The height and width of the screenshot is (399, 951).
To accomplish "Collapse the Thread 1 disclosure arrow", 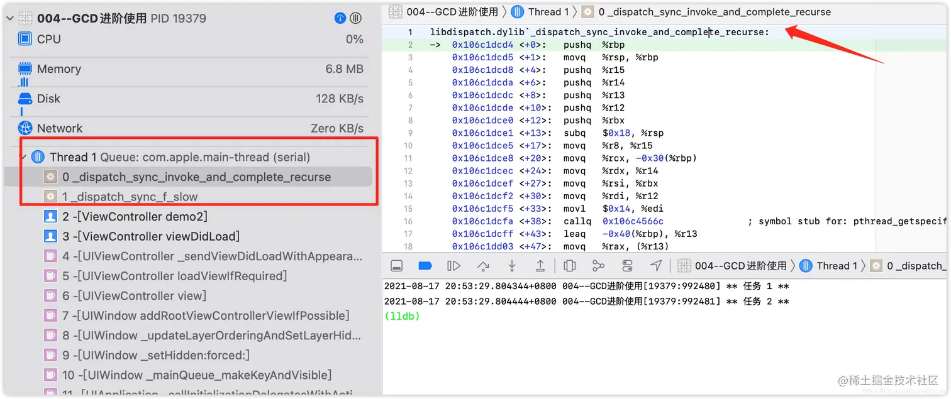I will tap(23, 157).
